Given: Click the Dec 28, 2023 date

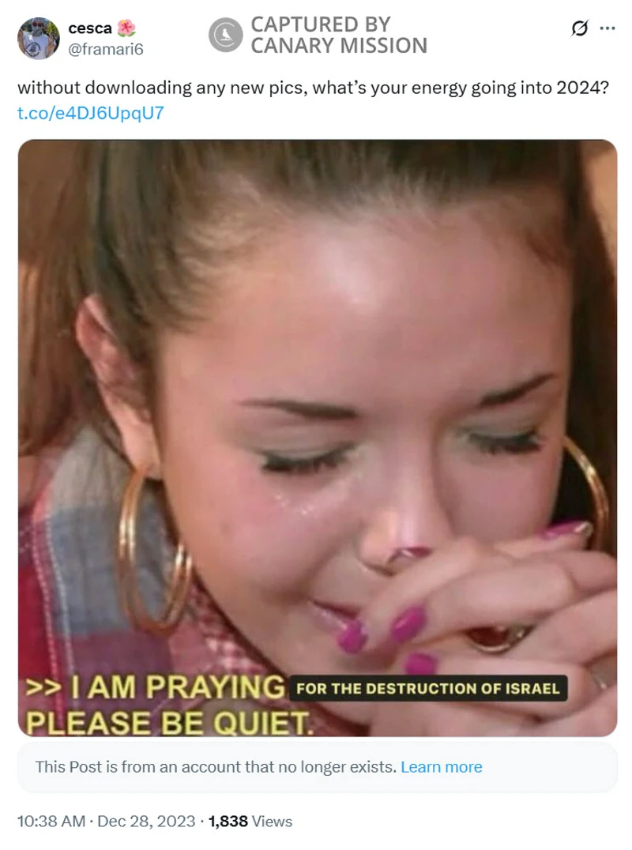Looking at the screenshot, I should pyautogui.click(x=146, y=822).
